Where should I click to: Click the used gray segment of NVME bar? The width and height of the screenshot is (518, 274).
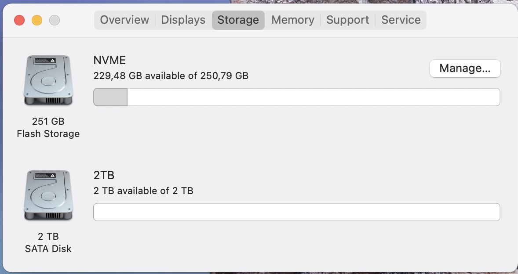point(110,97)
